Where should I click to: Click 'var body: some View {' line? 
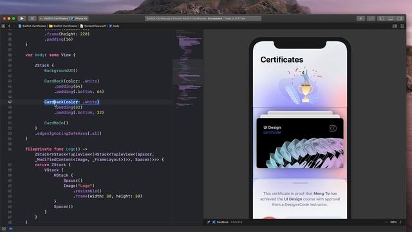50,55
